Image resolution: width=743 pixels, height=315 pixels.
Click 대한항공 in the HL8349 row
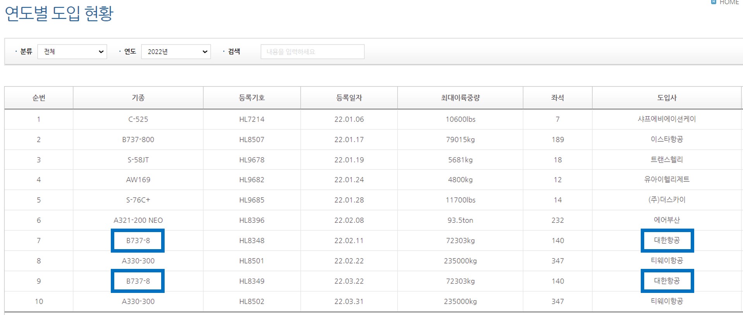click(667, 281)
